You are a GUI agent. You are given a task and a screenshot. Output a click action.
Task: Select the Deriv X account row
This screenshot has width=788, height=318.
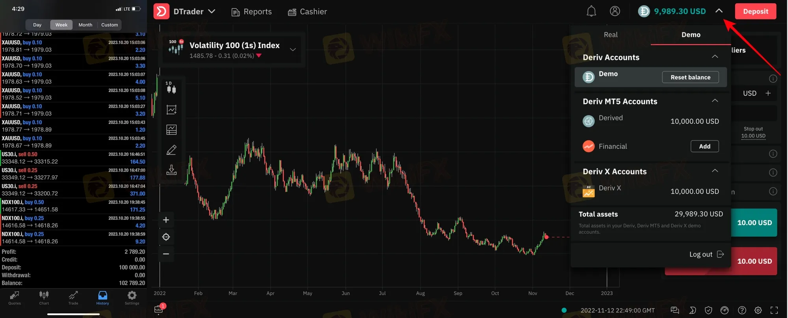[x=650, y=191]
